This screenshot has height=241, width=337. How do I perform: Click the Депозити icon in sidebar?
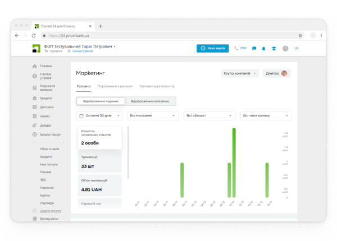tap(35, 107)
